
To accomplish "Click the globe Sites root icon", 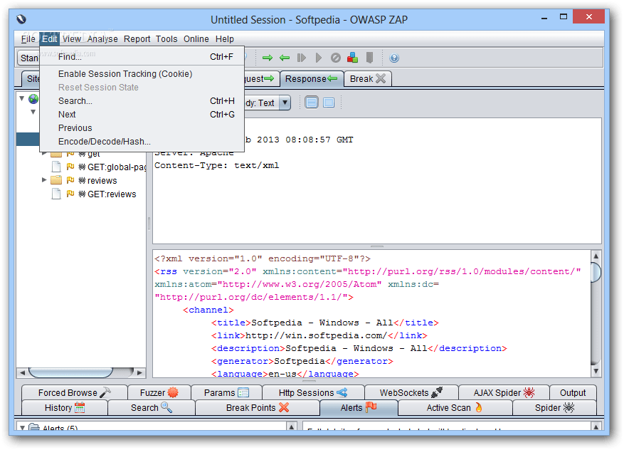I will point(34,99).
